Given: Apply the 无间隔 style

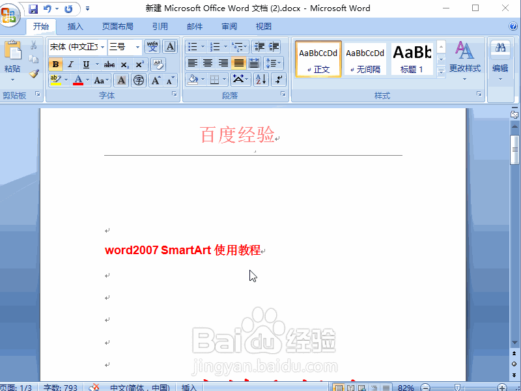Looking at the screenshot, I should (x=365, y=59).
